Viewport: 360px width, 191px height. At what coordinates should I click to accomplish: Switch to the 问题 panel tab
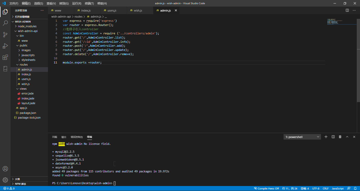click(x=55, y=137)
